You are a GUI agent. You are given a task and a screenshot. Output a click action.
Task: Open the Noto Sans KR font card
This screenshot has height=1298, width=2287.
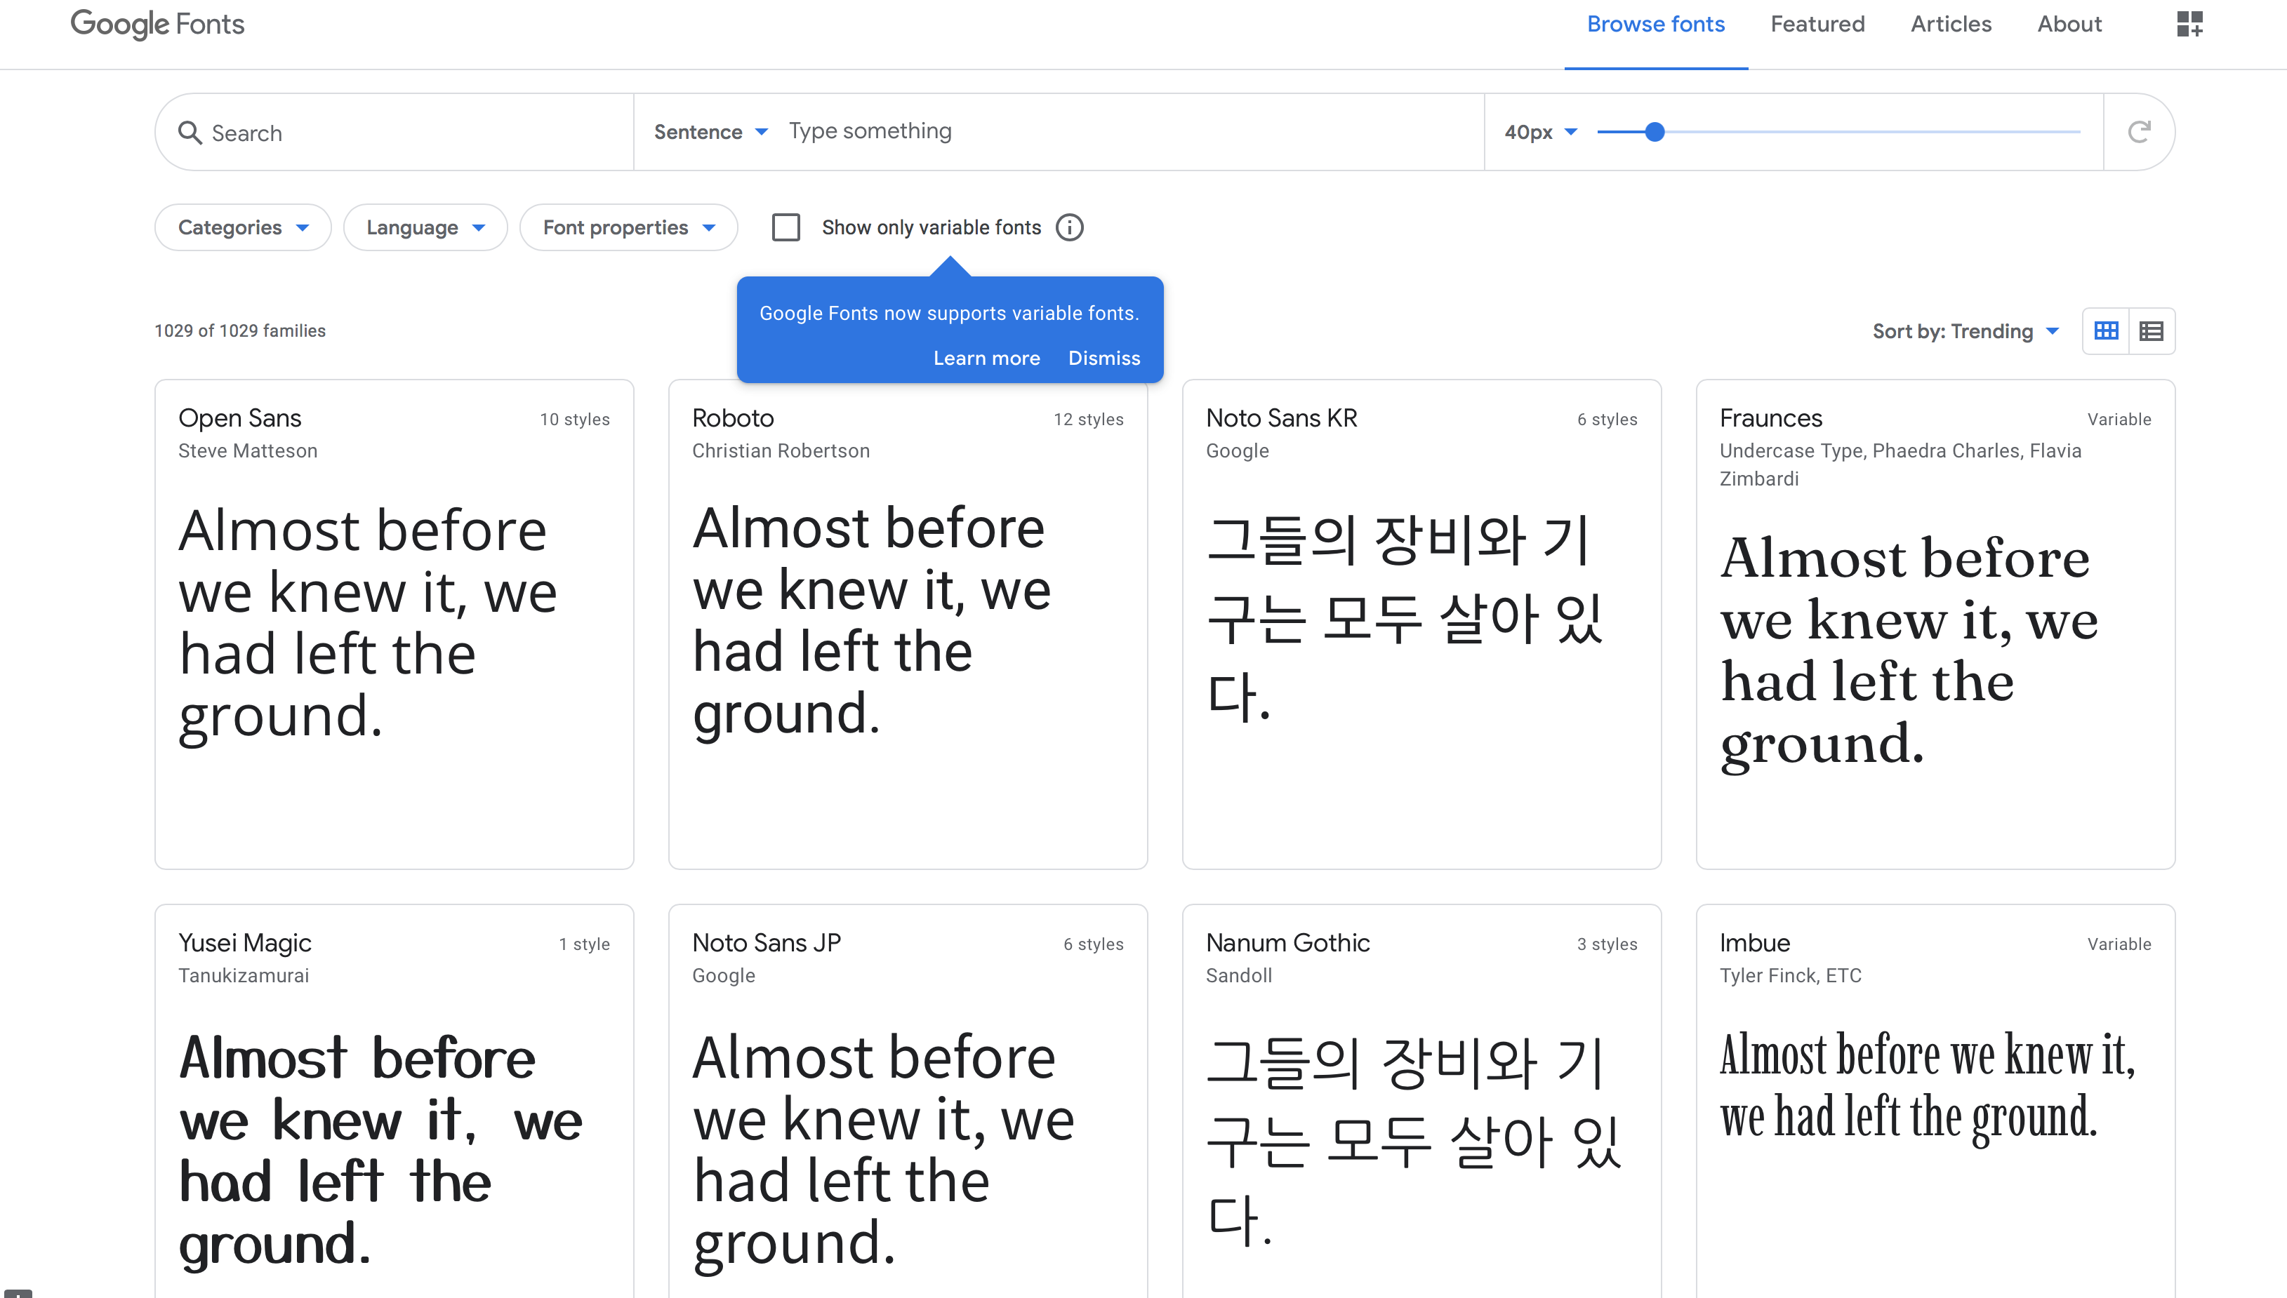[x=1421, y=624]
